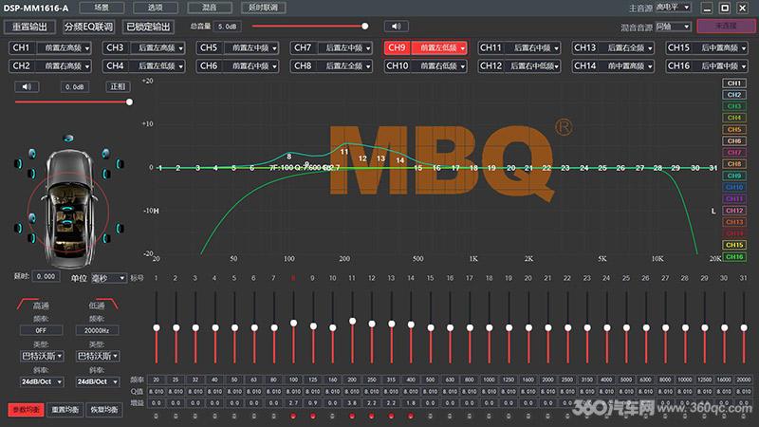Toggle the CH2 curve in the legend

[733, 95]
